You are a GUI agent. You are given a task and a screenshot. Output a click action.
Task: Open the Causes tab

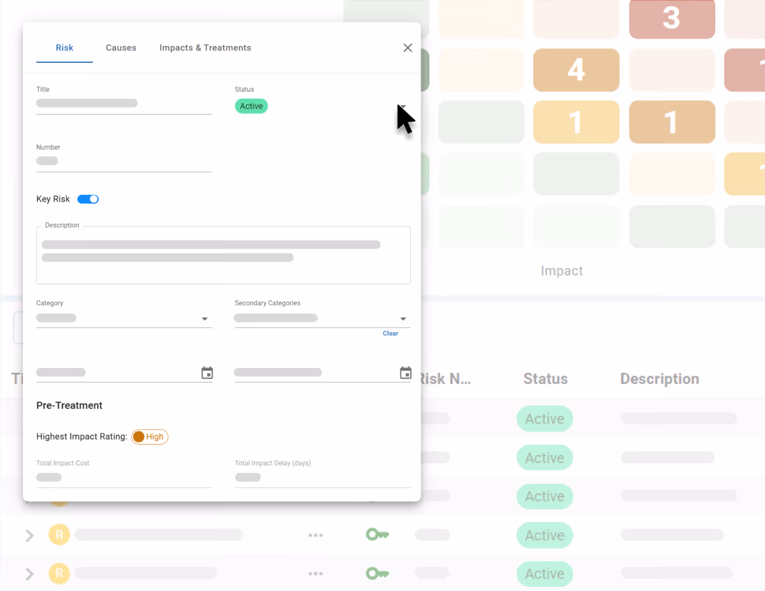click(x=121, y=48)
